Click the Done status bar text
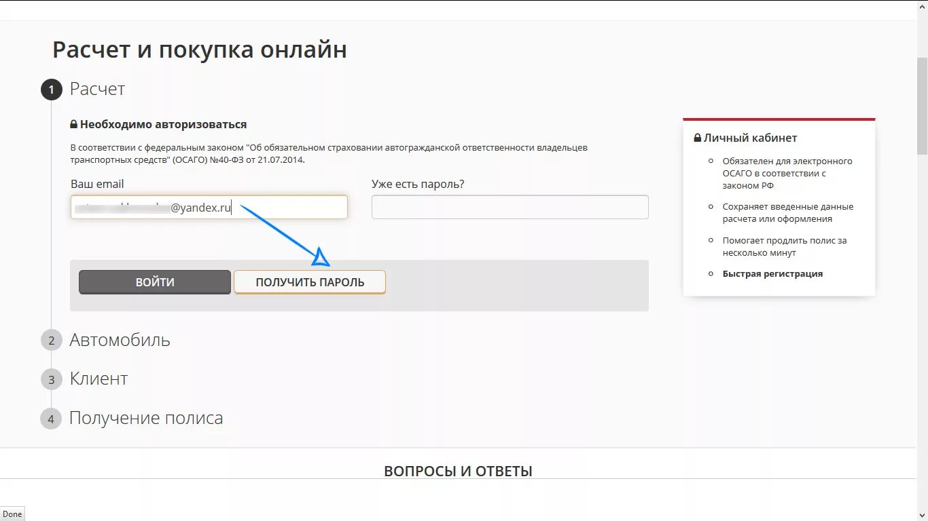The width and height of the screenshot is (928, 521). pyautogui.click(x=12, y=514)
